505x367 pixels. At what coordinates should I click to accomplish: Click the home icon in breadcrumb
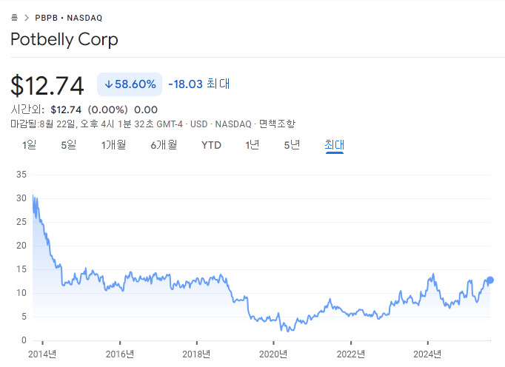14,16
